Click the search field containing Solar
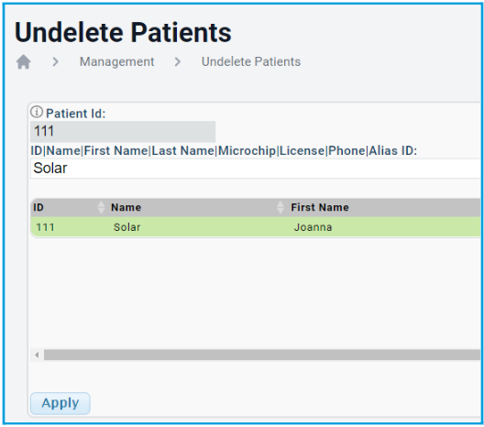 tap(256, 169)
